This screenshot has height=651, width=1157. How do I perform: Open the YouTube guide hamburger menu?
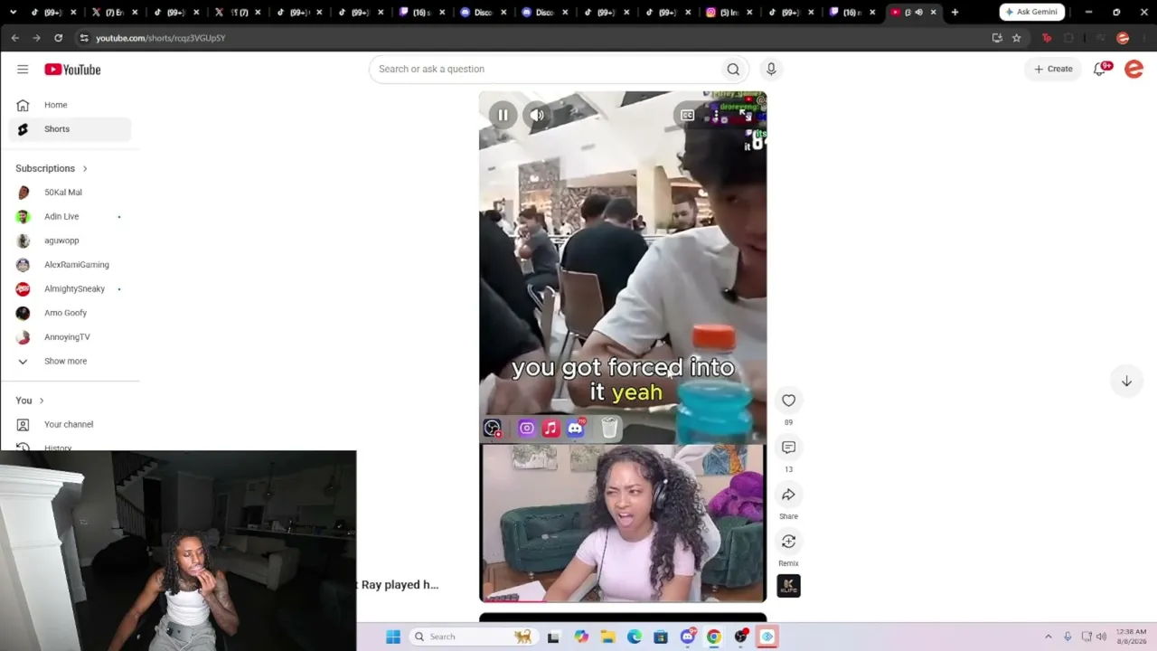(23, 70)
